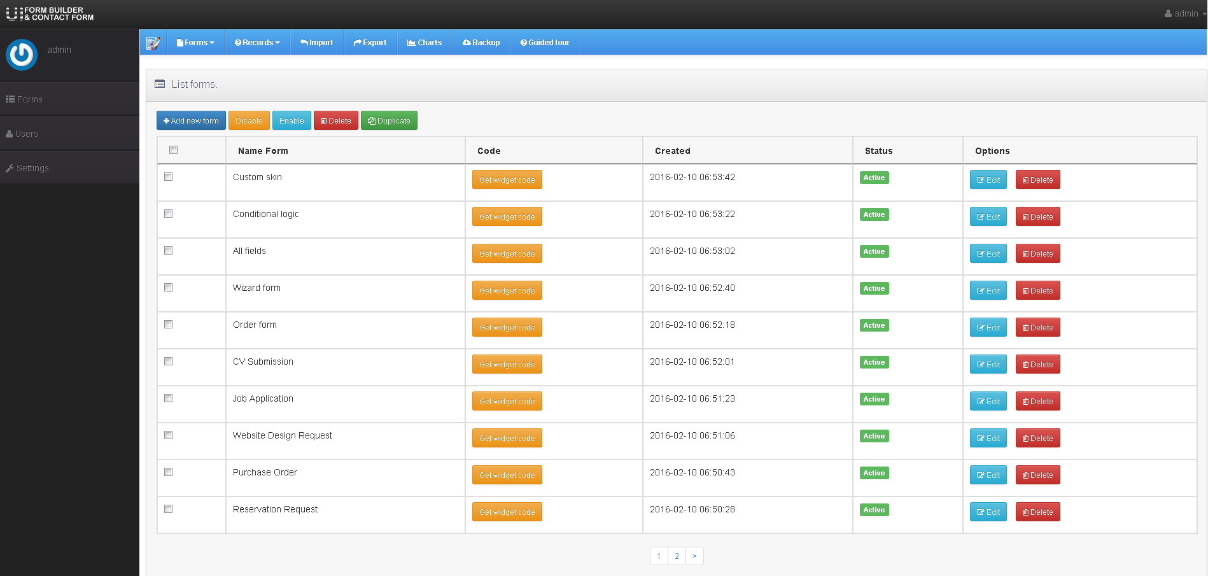Edit the CV Submission form
This screenshot has width=1208, height=576.
[x=988, y=365]
